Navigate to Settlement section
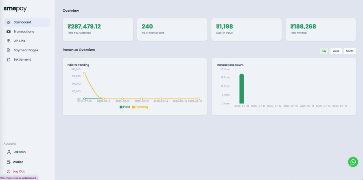Screen dimensions: 363x180 pyautogui.click(x=26, y=60)
